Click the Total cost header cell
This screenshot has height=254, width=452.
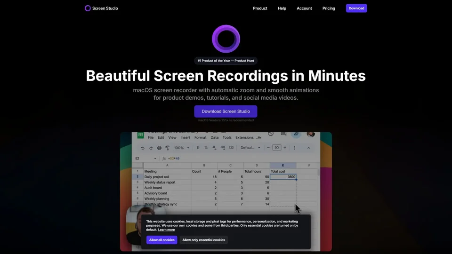283,171
